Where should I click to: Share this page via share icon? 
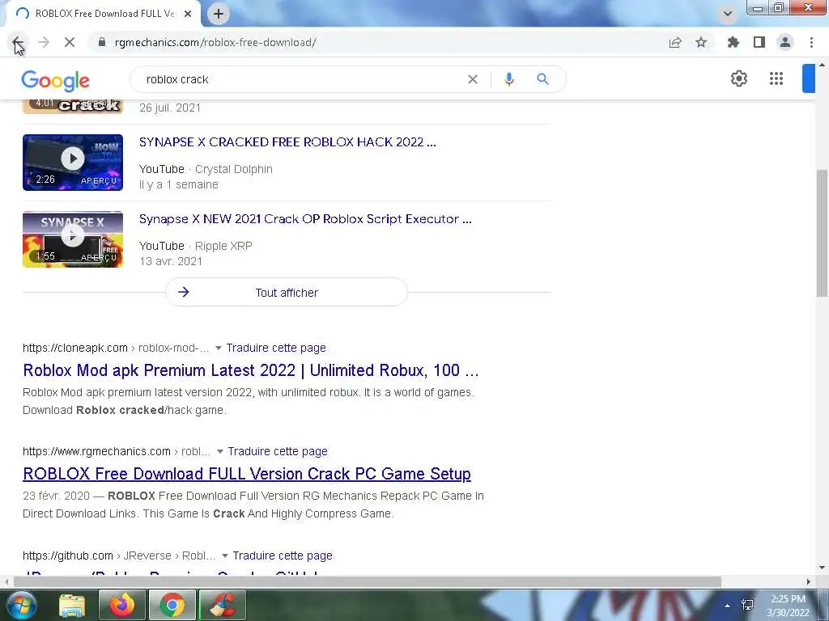click(x=675, y=42)
